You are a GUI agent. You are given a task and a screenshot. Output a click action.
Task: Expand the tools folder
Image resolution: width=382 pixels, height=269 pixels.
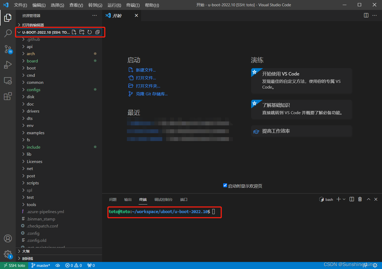tap(59, 204)
